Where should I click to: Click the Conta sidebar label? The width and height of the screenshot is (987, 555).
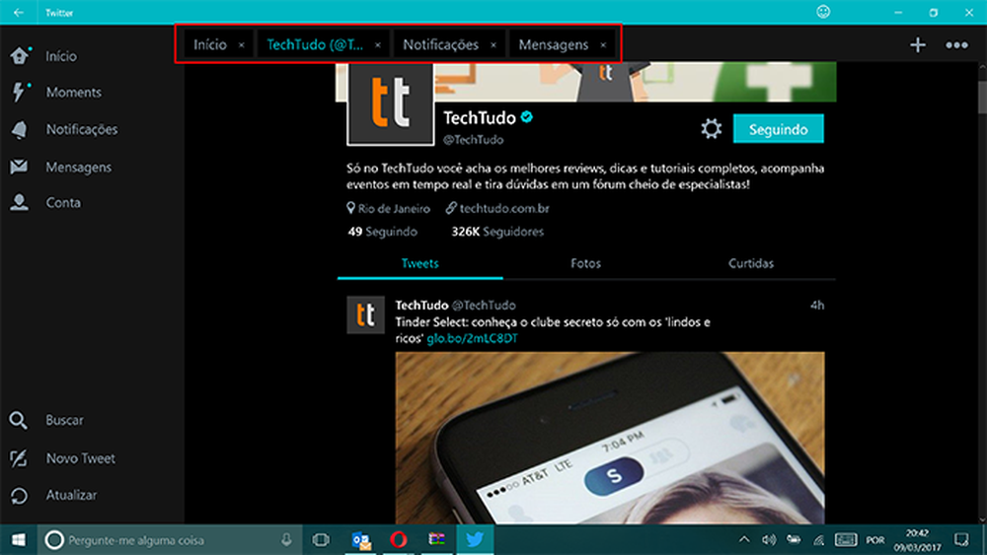63,202
